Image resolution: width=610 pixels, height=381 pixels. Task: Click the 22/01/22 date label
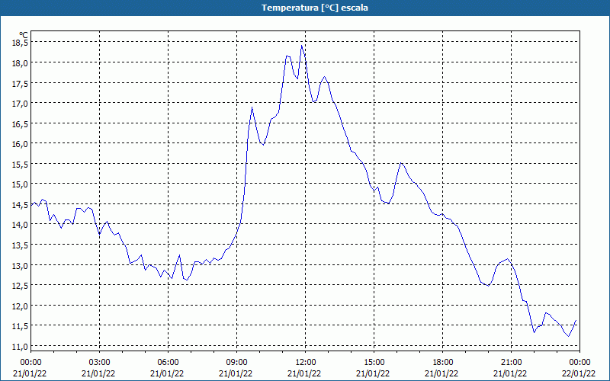[579, 373]
